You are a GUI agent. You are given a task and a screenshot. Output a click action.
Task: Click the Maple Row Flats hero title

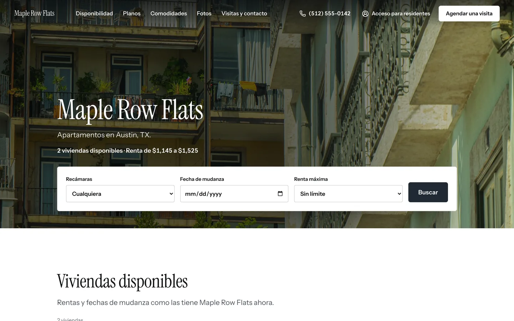coord(130,110)
